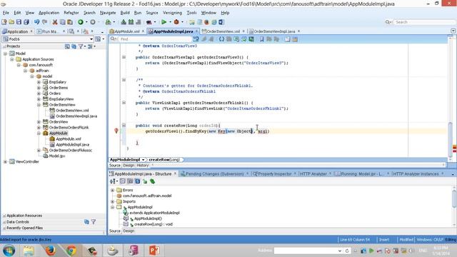Expand the Errors folder in Structure

[113, 190]
